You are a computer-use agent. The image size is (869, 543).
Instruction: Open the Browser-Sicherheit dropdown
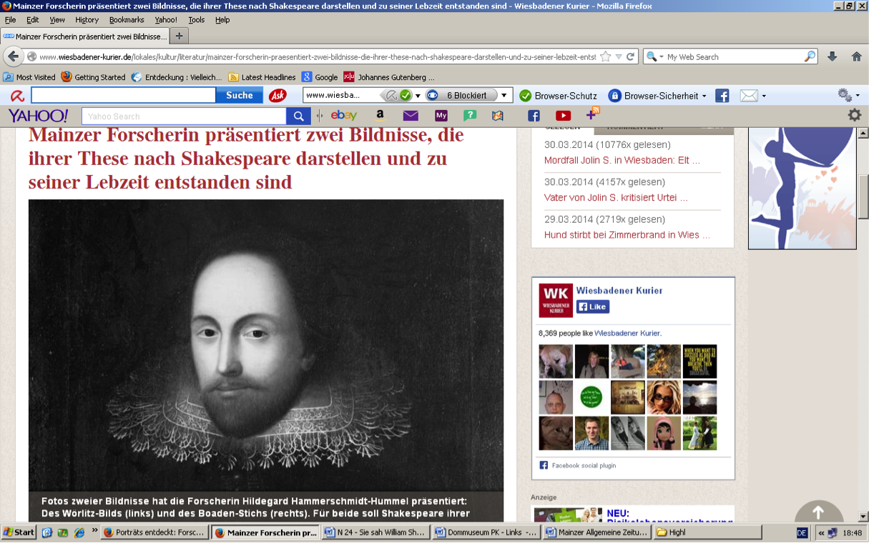click(x=657, y=96)
